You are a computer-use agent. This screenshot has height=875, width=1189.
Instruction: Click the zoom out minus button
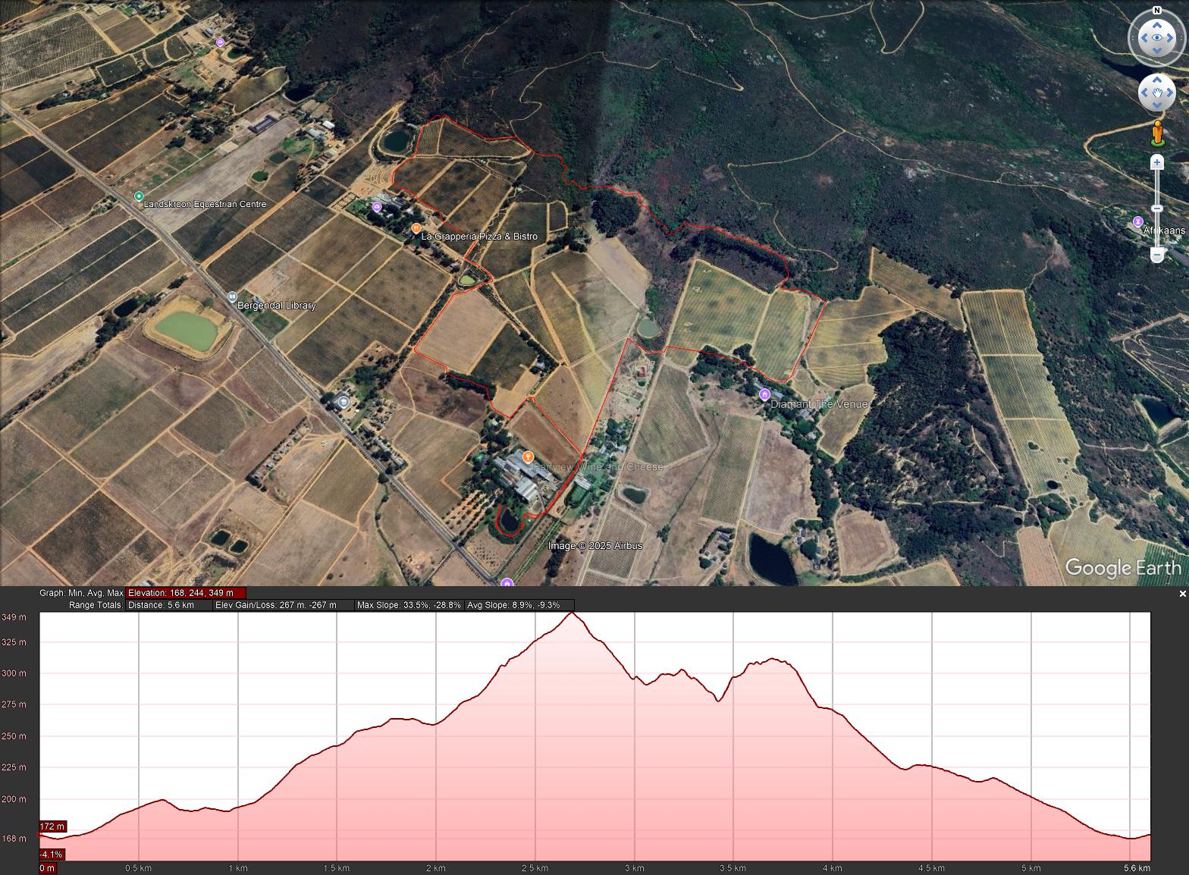pos(1156,256)
